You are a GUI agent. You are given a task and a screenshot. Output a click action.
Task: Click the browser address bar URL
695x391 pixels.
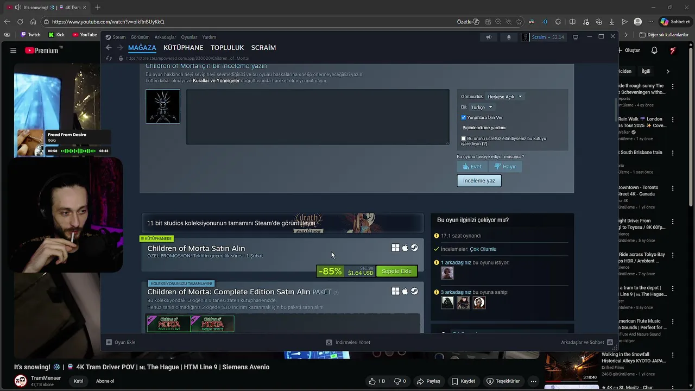[108, 22]
